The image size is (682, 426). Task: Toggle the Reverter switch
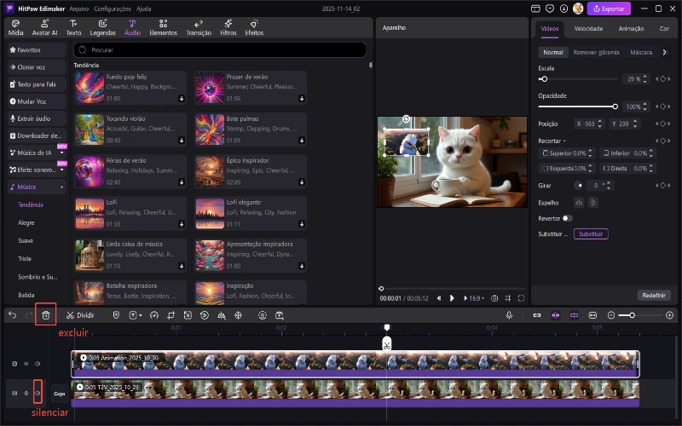click(567, 218)
